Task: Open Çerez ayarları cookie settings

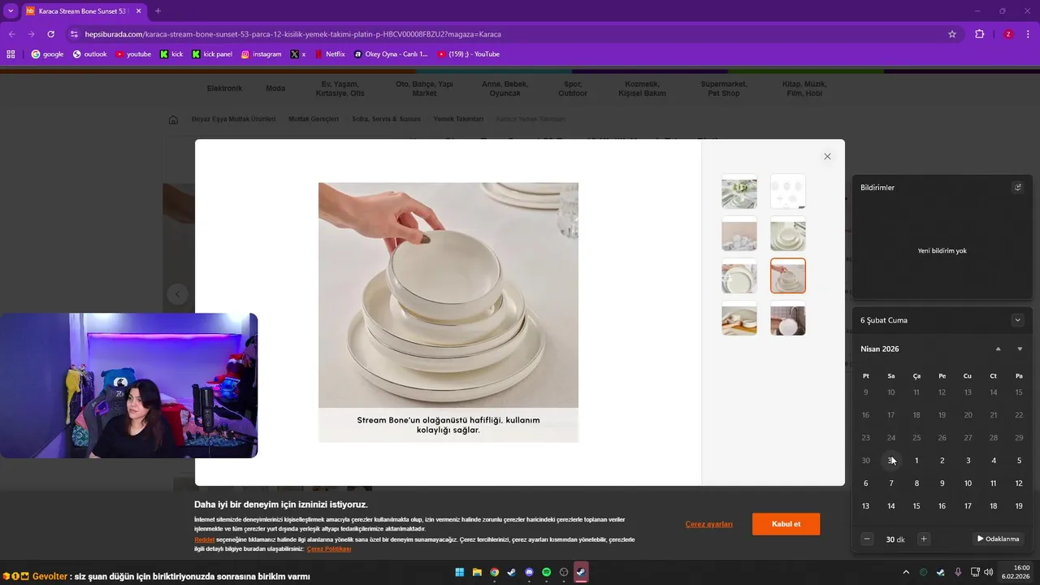Action: coord(708,524)
